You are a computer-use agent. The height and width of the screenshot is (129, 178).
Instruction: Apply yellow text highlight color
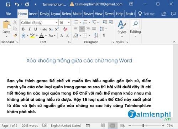32,35
